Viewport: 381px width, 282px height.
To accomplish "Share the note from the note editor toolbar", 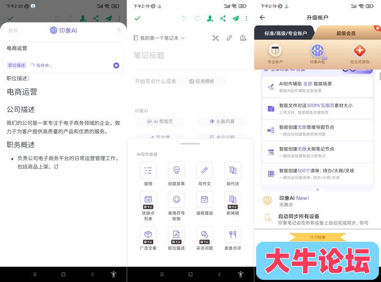I will coord(223,18).
